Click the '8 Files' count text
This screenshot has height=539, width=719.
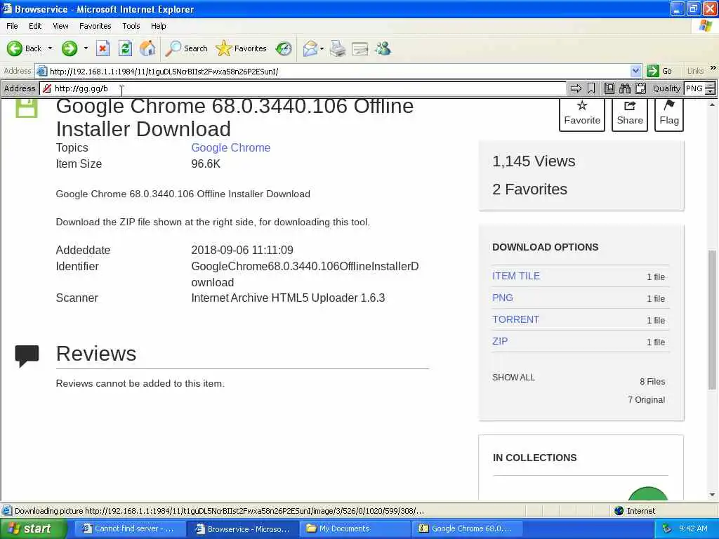point(652,381)
